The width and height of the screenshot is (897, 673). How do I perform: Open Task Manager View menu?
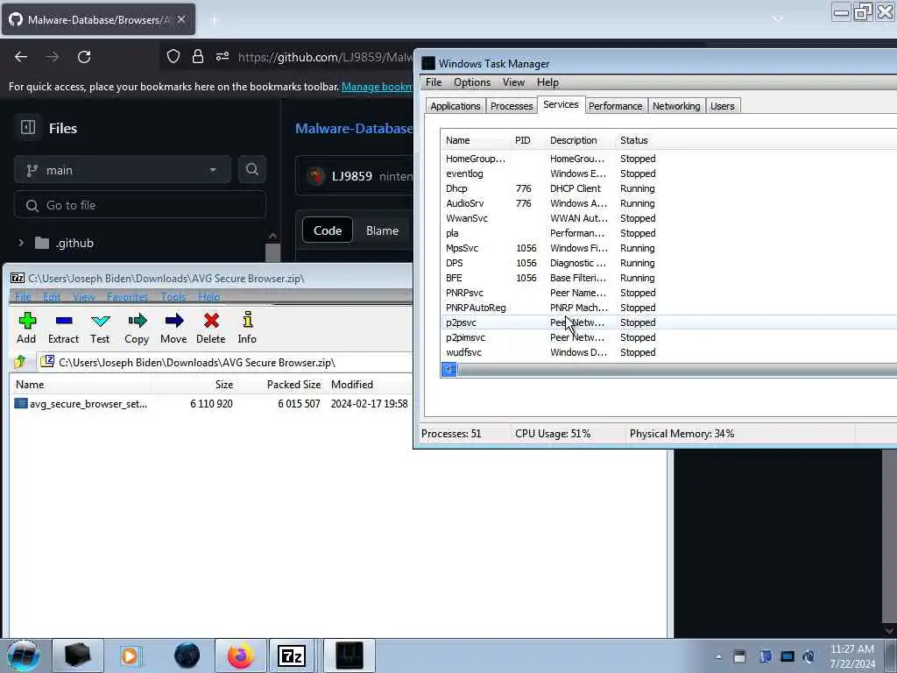click(x=513, y=82)
